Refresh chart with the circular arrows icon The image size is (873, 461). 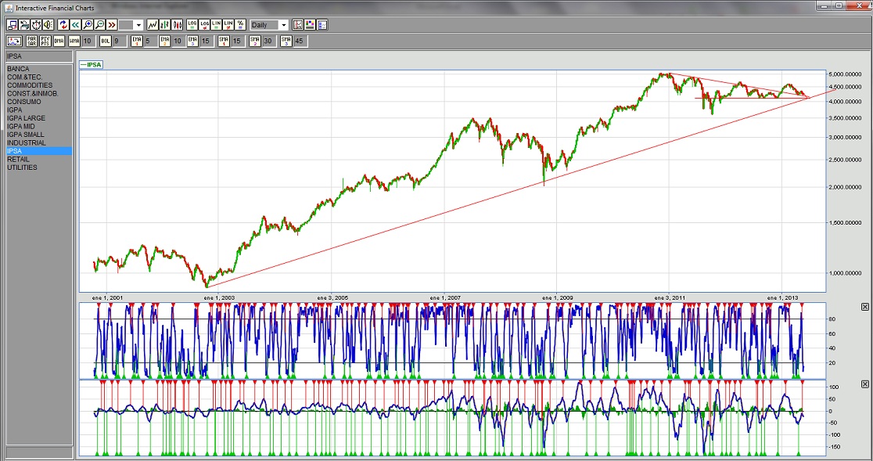click(63, 25)
